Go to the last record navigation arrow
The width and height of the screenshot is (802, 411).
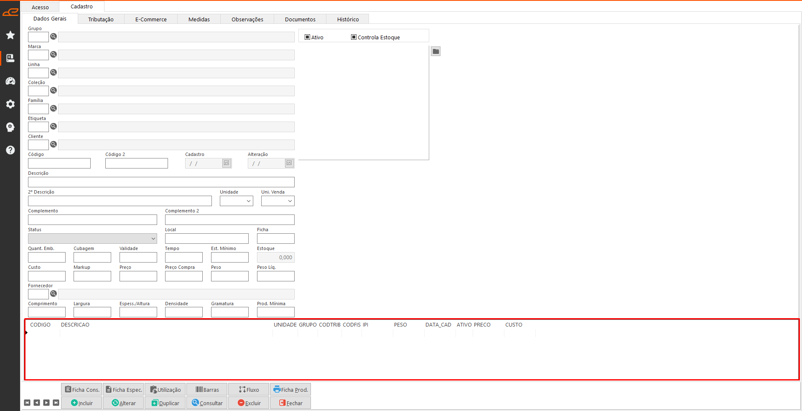[x=56, y=403]
